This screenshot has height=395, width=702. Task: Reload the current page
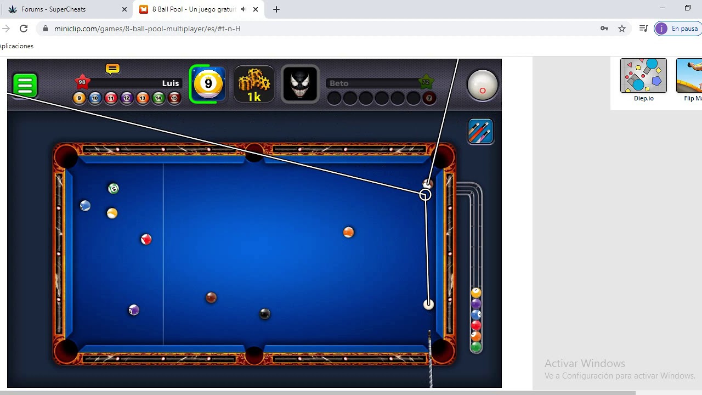(x=24, y=29)
